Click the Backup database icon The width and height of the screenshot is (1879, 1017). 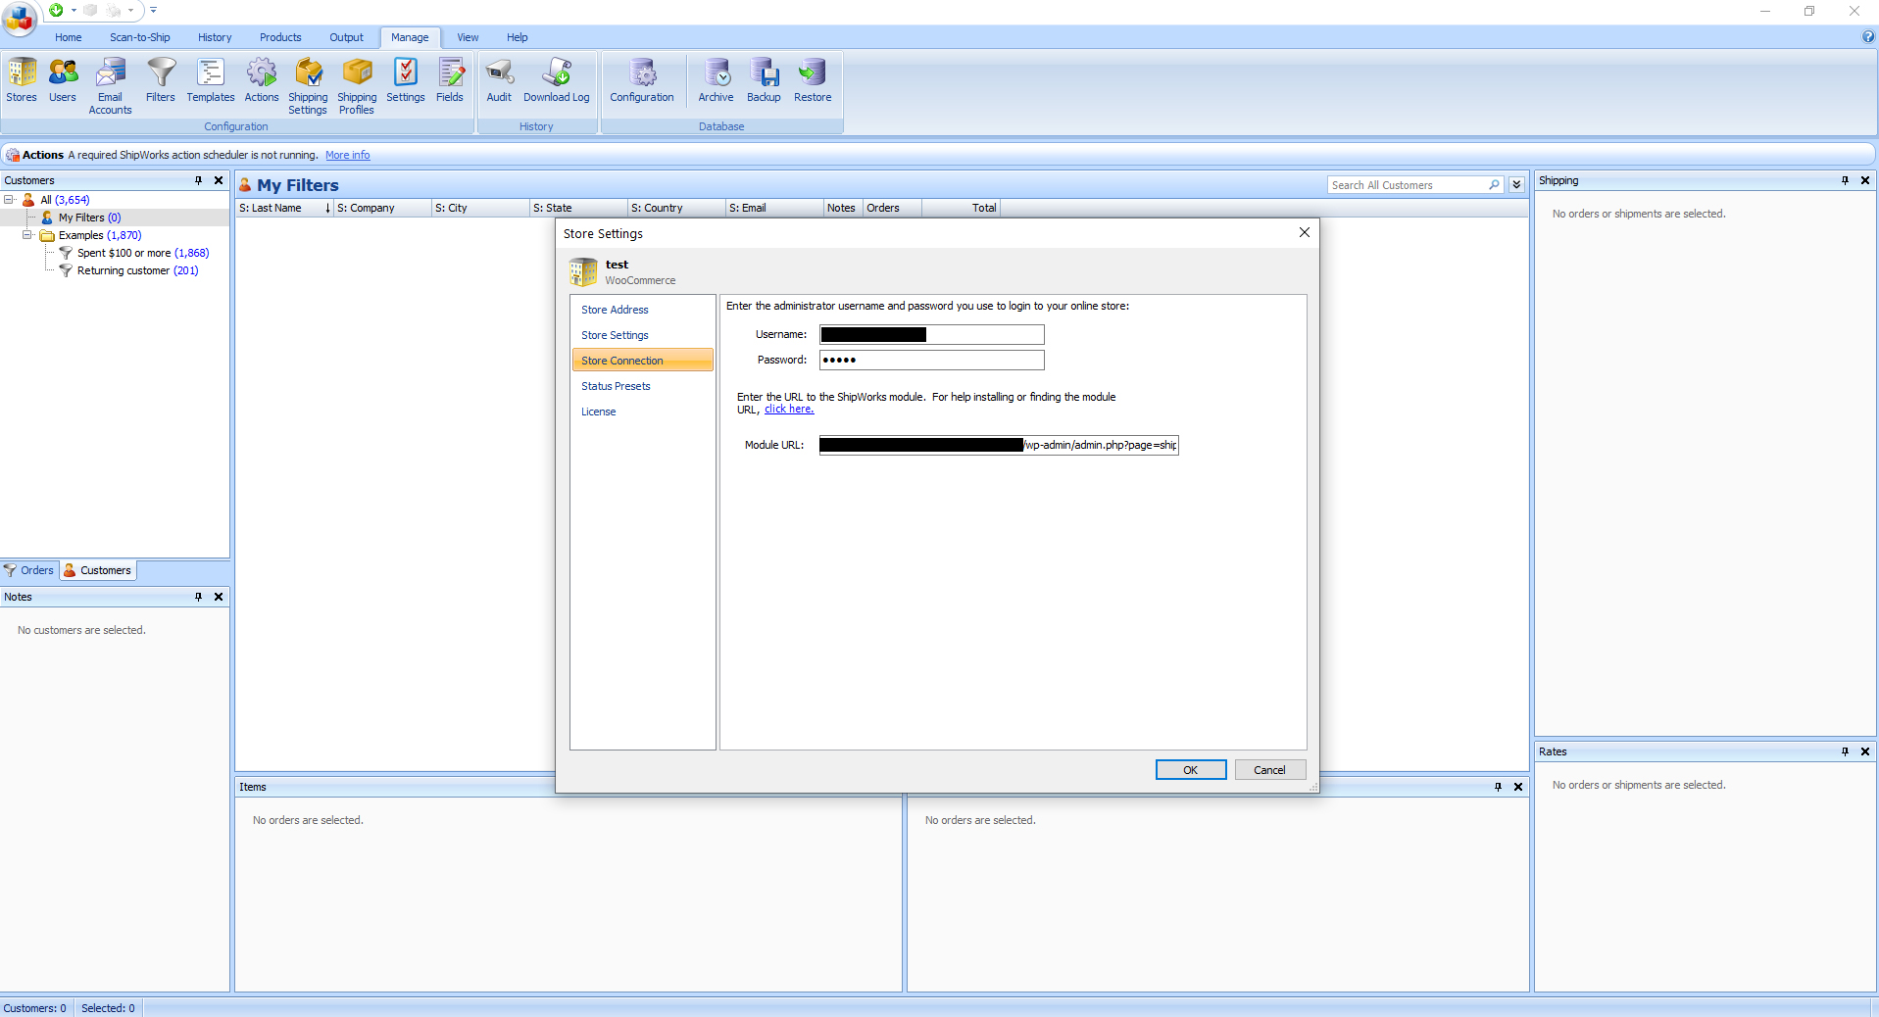point(764,80)
